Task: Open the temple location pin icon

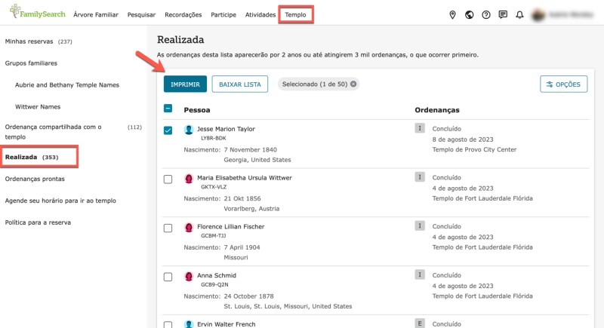Action: pyautogui.click(x=452, y=14)
